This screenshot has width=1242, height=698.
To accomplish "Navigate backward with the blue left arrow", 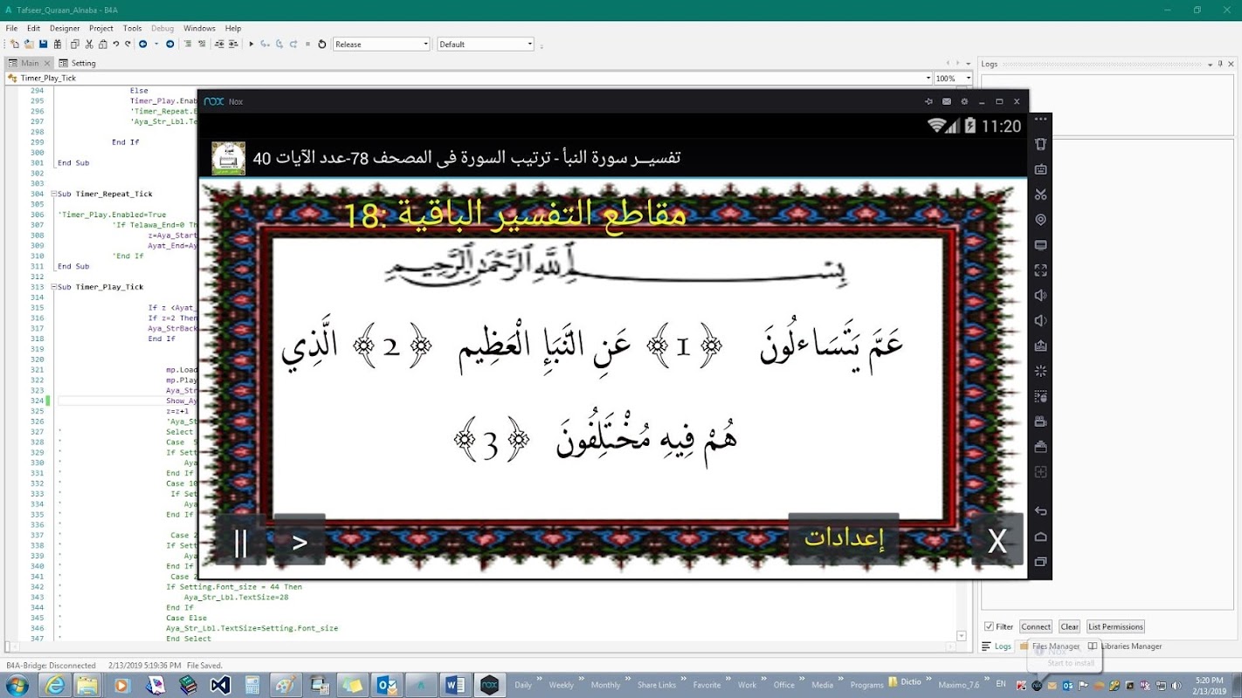I will pos(143,44).
